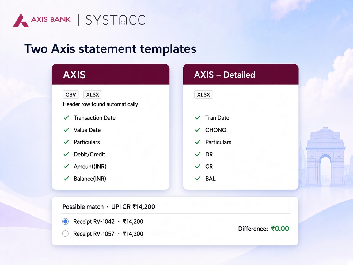Click the SYSTACC logo
The height and width of the screenshot is (265, 353).
pos(115,20)
